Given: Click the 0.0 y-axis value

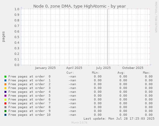Looking at the screenshot, I should click(x=17, y=65).
